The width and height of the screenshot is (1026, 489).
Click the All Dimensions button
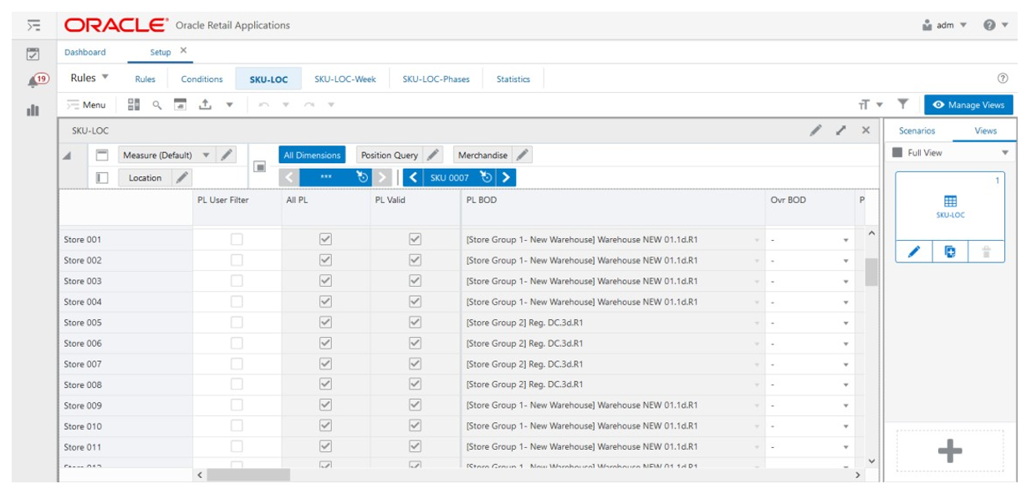click(312, 155)
